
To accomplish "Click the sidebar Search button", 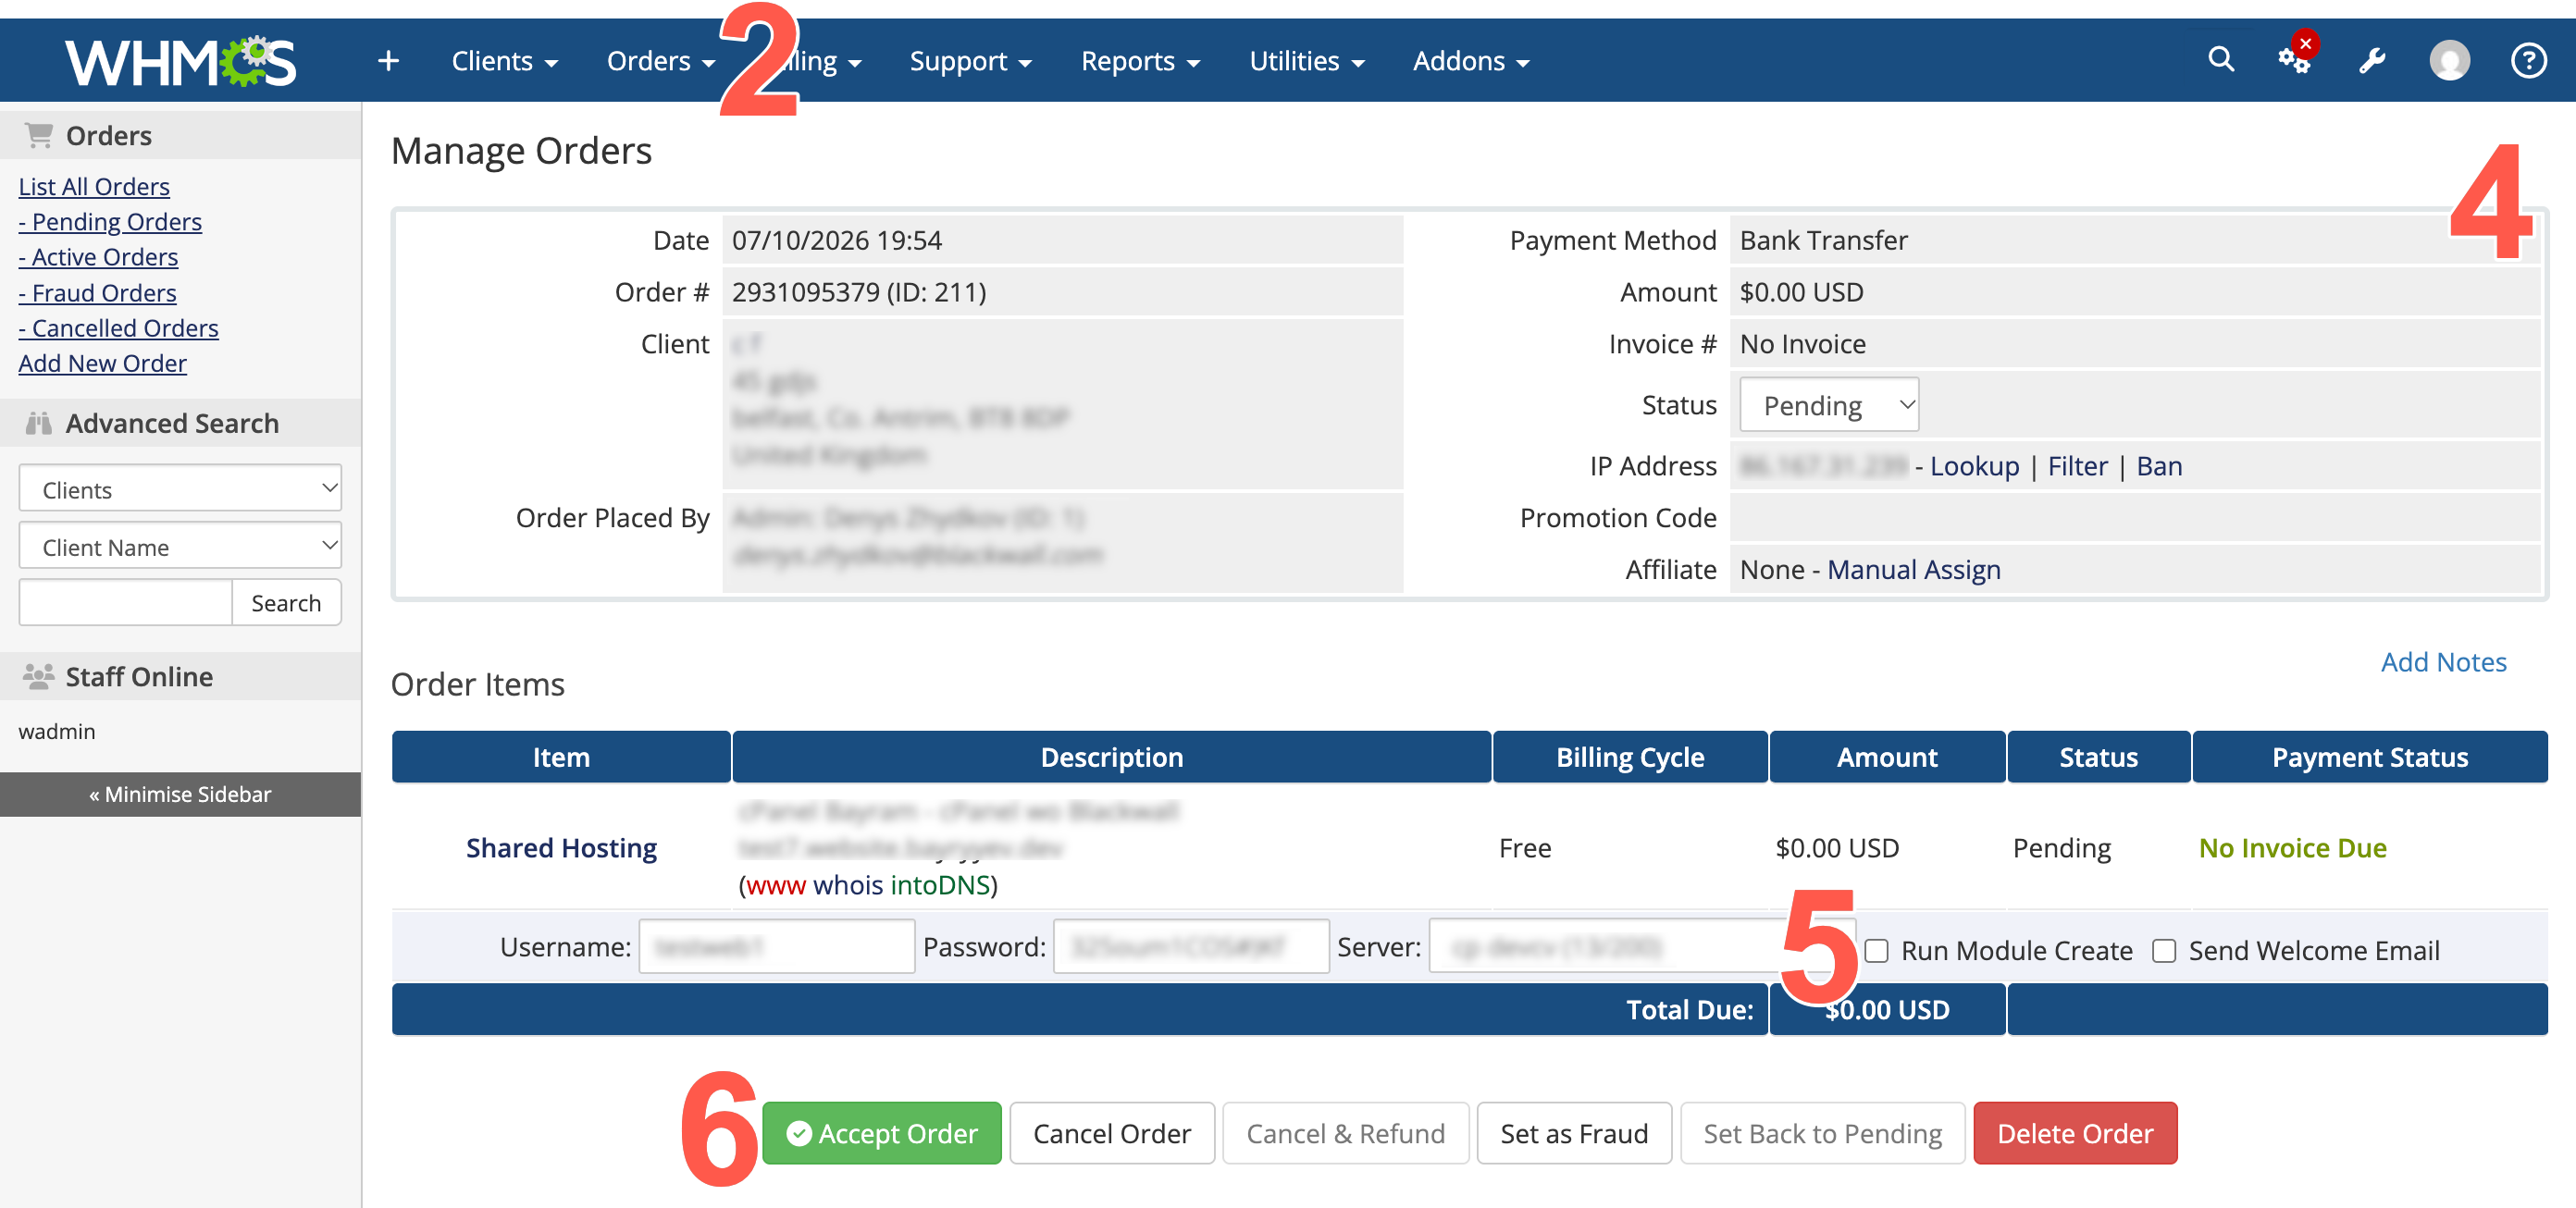I will pos(286,603).
